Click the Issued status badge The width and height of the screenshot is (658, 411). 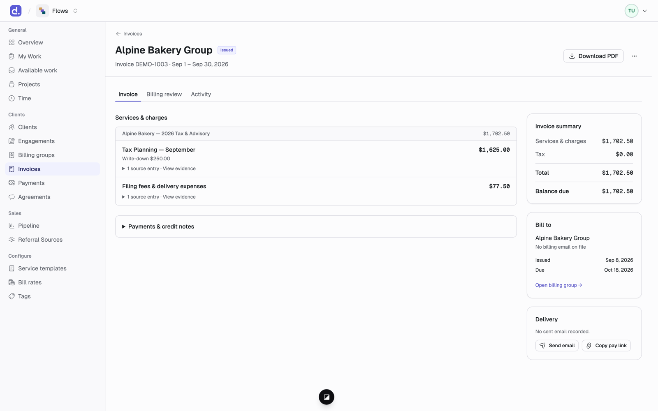pos(227,50)
